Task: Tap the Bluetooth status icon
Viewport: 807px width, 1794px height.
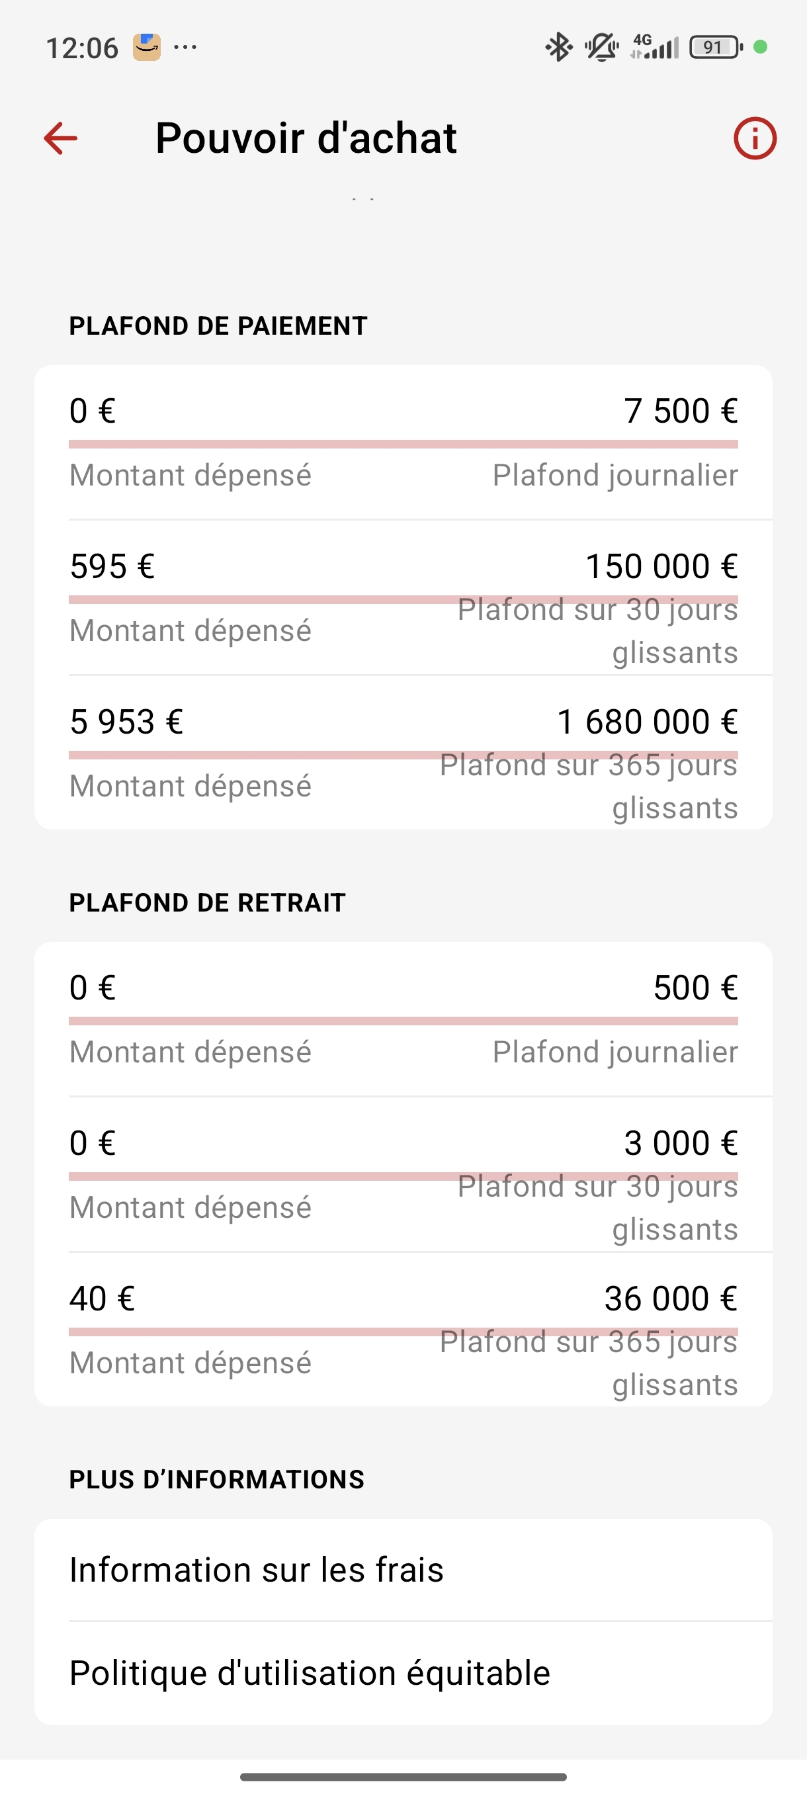Action: pyautogui.click(x=558, y=48)
